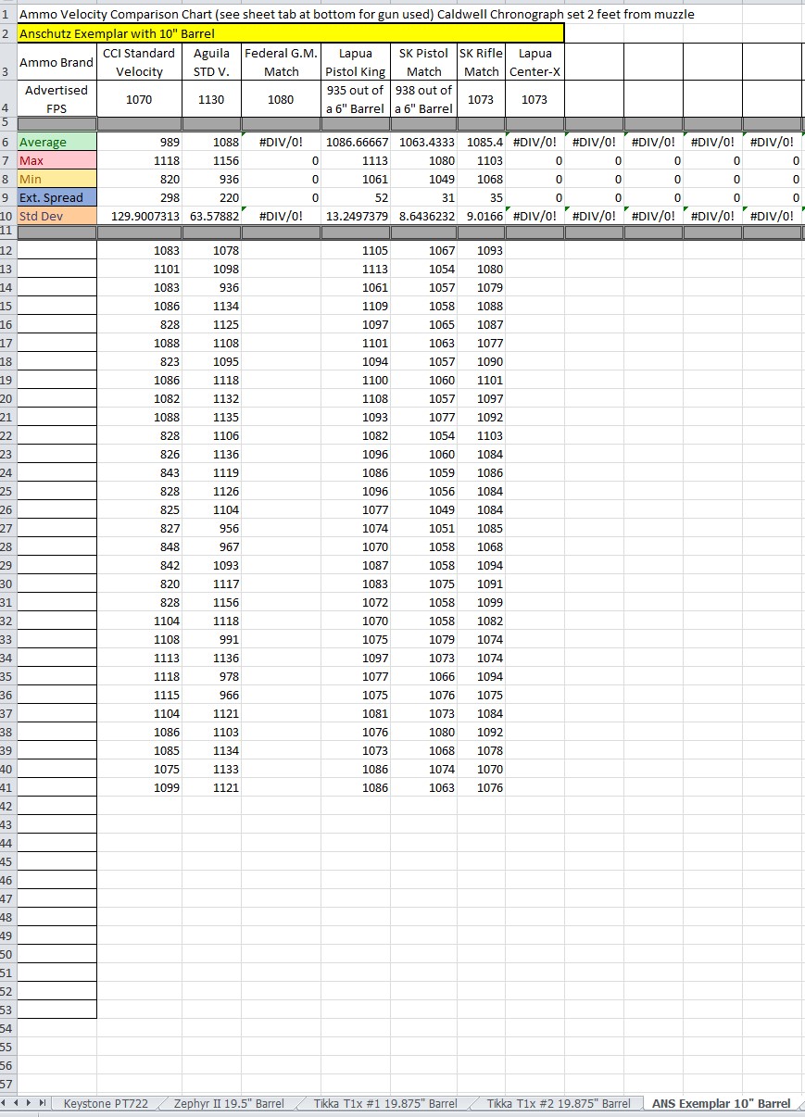Click the Aguila Min value 936 in row 8
Viewport: 805px width, 1117px height.
(211, 179)
